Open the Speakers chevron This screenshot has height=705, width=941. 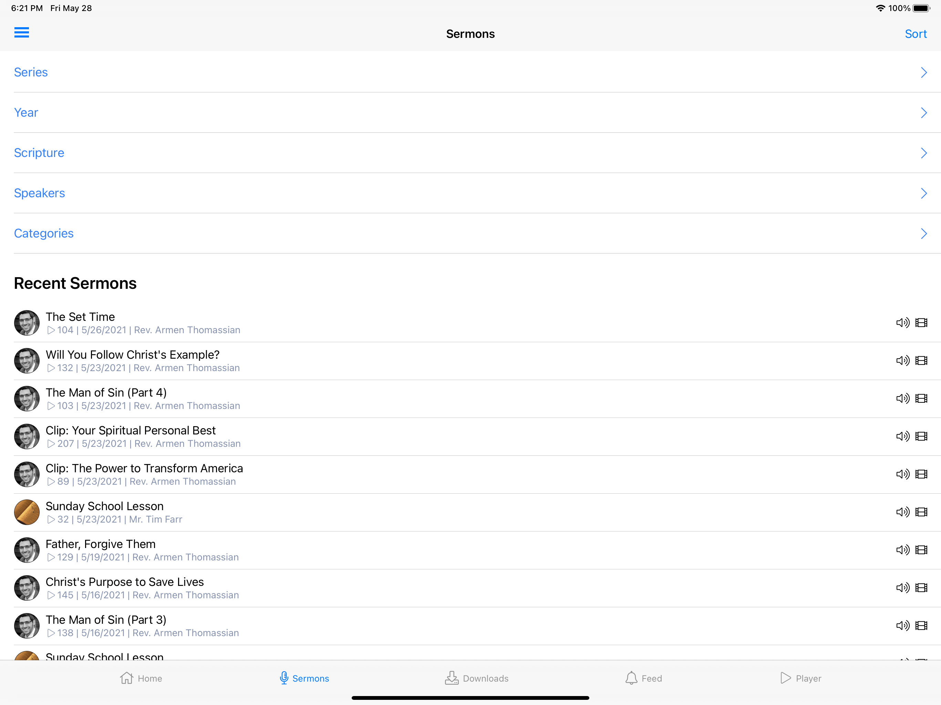(923, 193)
